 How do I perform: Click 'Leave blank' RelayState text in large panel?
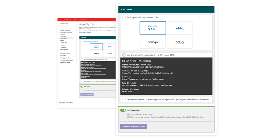127,91
